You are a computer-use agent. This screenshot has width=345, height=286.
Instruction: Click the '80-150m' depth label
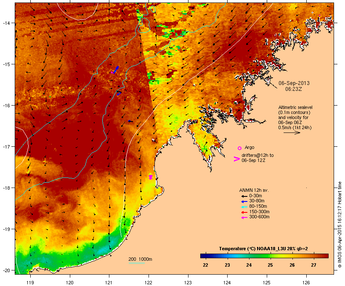(x=258, y=207)
